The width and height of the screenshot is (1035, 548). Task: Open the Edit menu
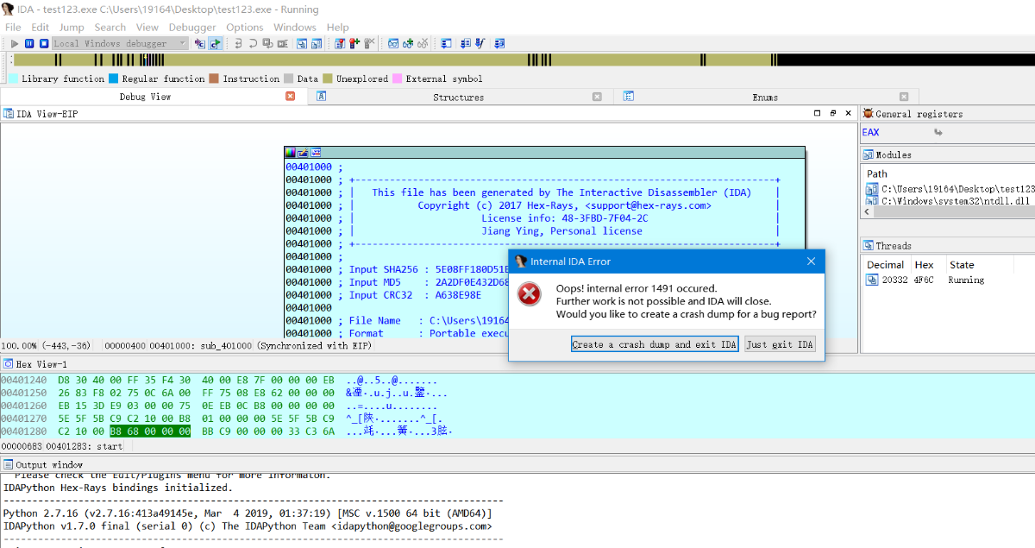click(41, 27)
